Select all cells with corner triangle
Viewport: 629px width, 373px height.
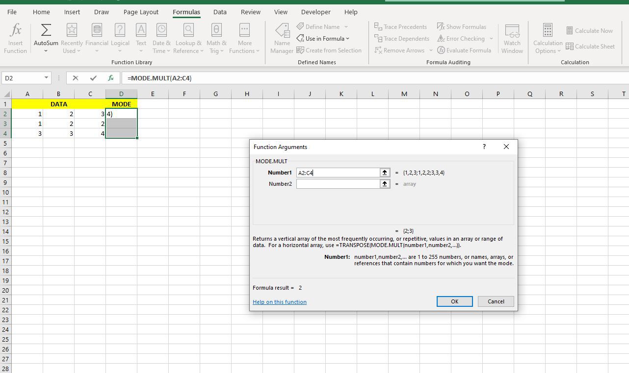pyautogui.click(x=6, y=94)
